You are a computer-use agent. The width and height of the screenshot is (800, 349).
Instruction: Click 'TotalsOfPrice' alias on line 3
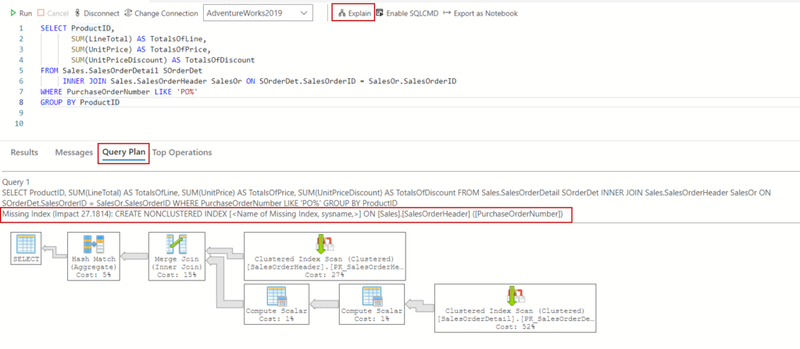[x=179, y=49]
